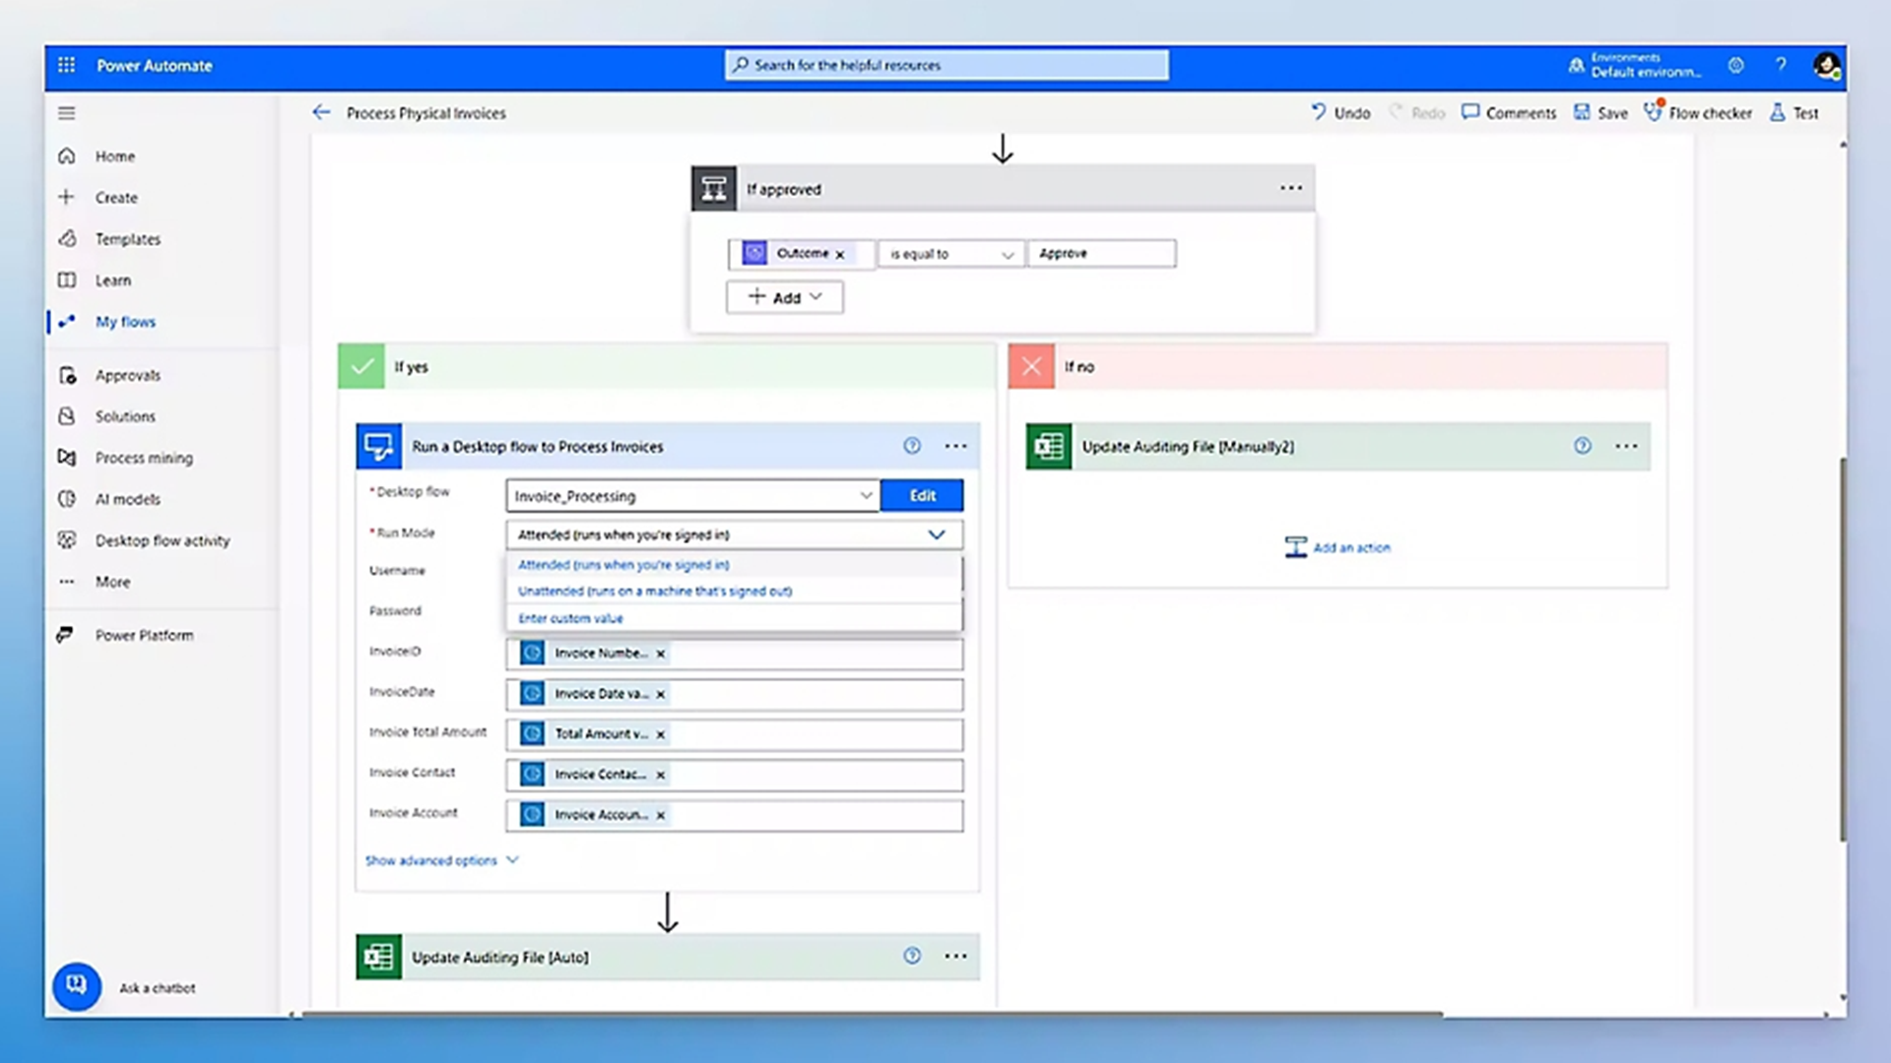Click Add an action link in If no
1891x1063 pixels.
1337,547
